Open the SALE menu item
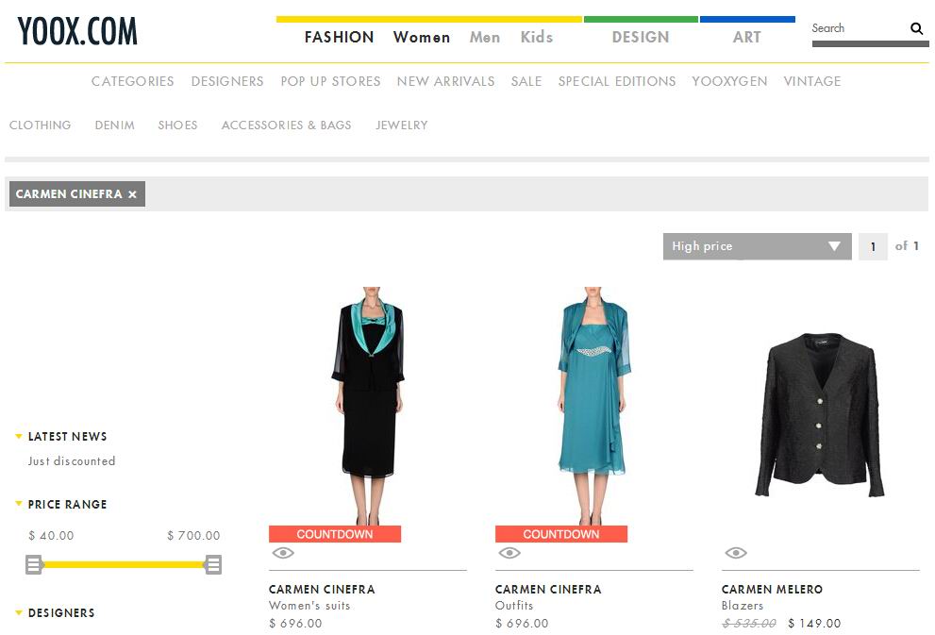The width and height of the screenshot is (935, 635). coord(526,81)
